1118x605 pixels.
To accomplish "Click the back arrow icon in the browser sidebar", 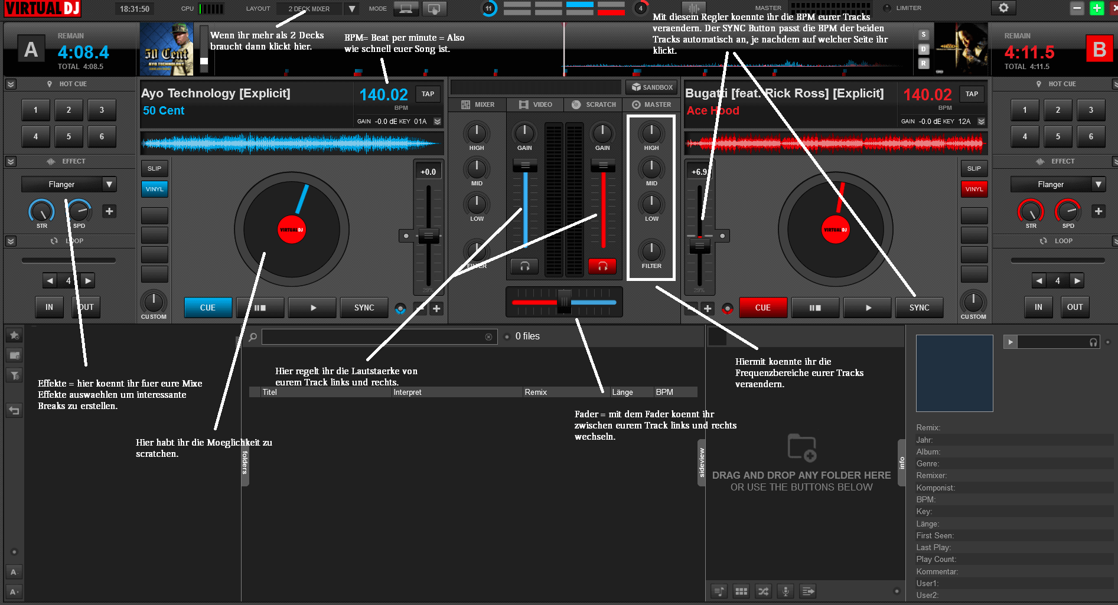I will coord(14,410).
